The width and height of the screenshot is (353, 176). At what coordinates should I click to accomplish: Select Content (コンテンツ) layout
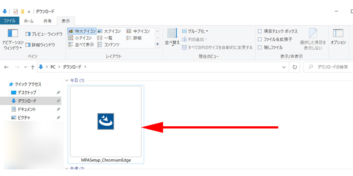pyautogui.click(x=108, y=45)
